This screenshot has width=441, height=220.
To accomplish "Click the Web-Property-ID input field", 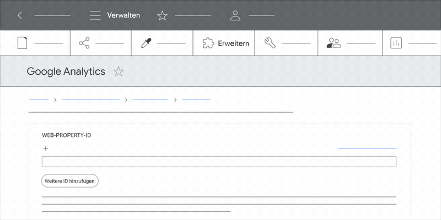I will (219, 162).
